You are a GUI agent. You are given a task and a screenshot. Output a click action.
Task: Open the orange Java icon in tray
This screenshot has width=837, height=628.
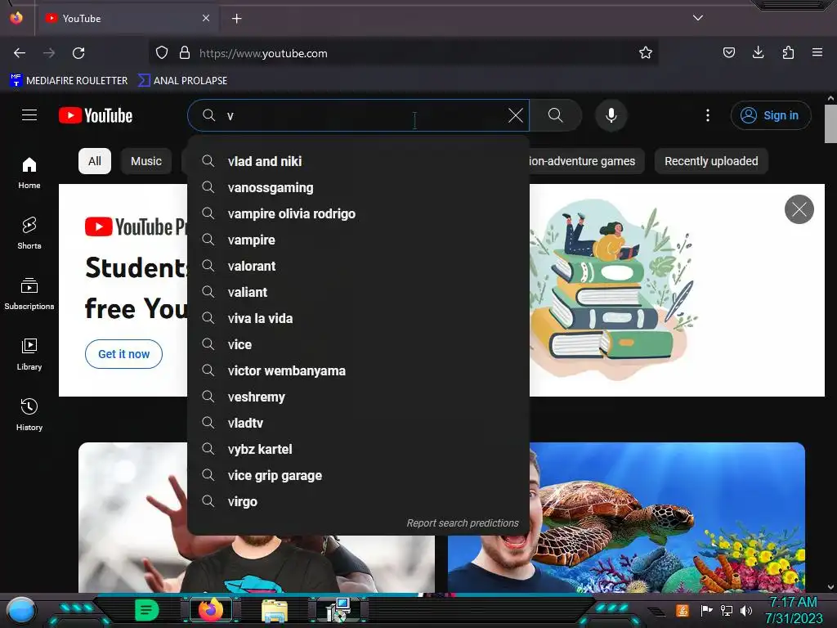pos(683,610)
